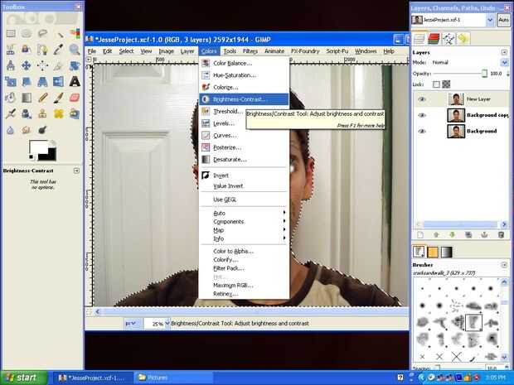Select the Flip tool
The image size is (514, 385).
point(59,81)
